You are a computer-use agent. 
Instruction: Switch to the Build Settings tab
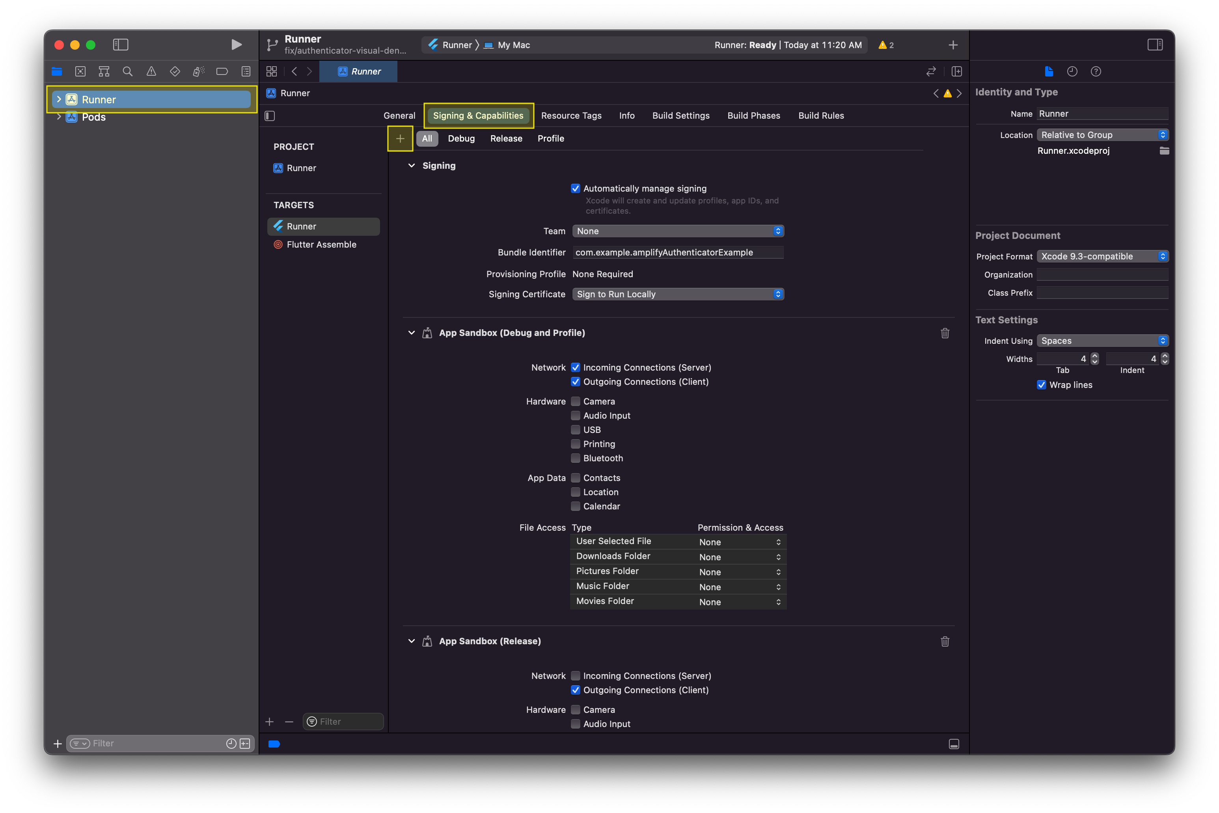[681, 116]
